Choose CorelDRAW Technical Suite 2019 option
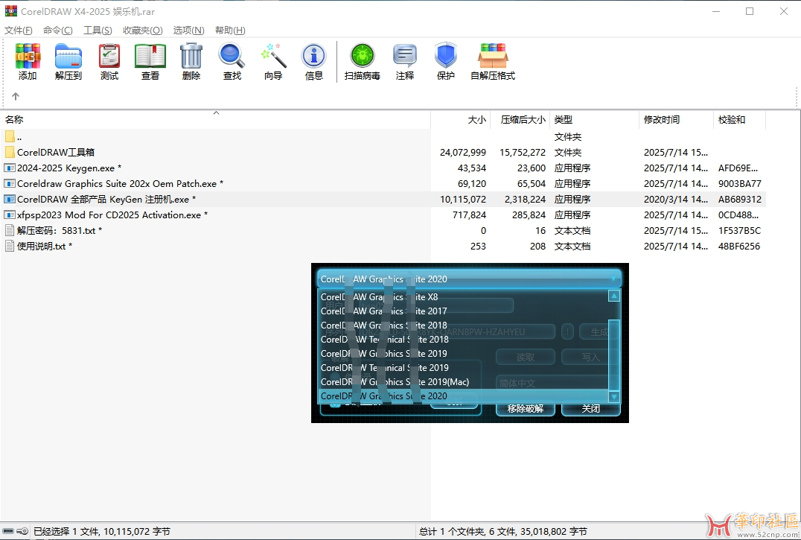The image size is (801, 540). (x=462, y=368)
